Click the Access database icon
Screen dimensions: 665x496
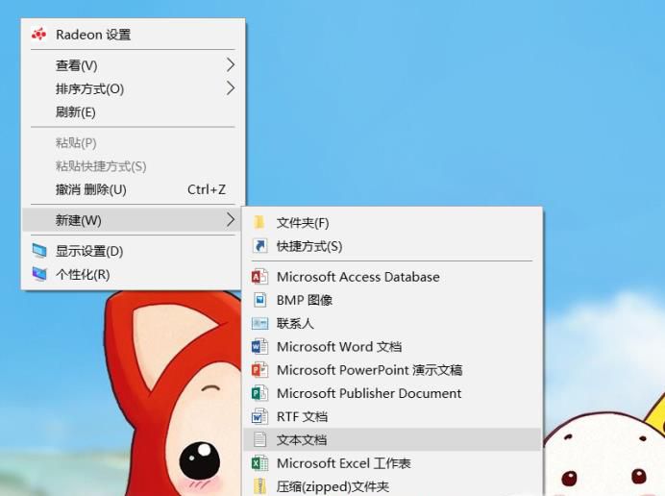[x=259, y=277]
